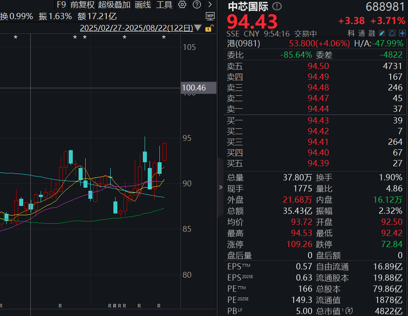Image resolution: width=408 pixels, height=316 pixels.
Task: Open the 画线 drawing menu
Action: (143, 4)
